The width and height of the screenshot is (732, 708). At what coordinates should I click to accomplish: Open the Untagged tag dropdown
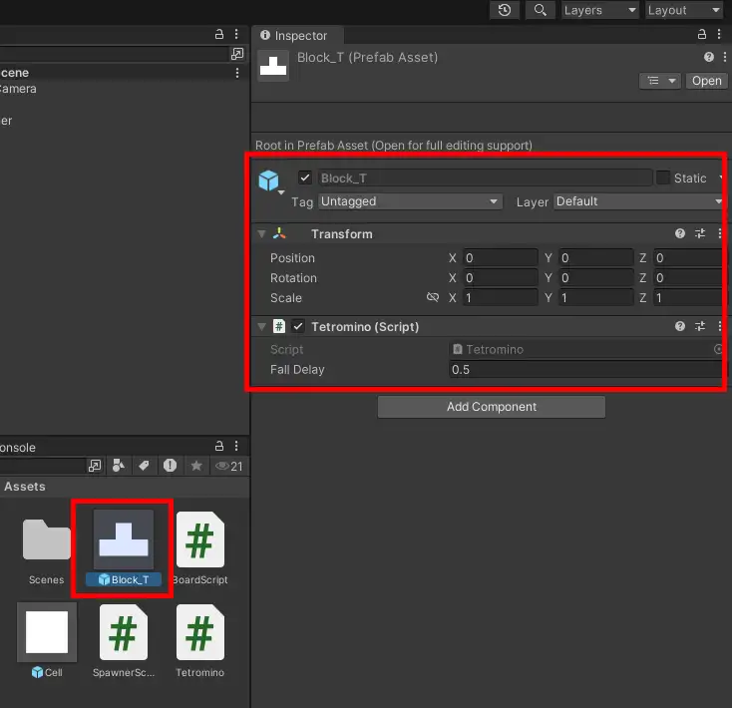click(x=410, y=201)
